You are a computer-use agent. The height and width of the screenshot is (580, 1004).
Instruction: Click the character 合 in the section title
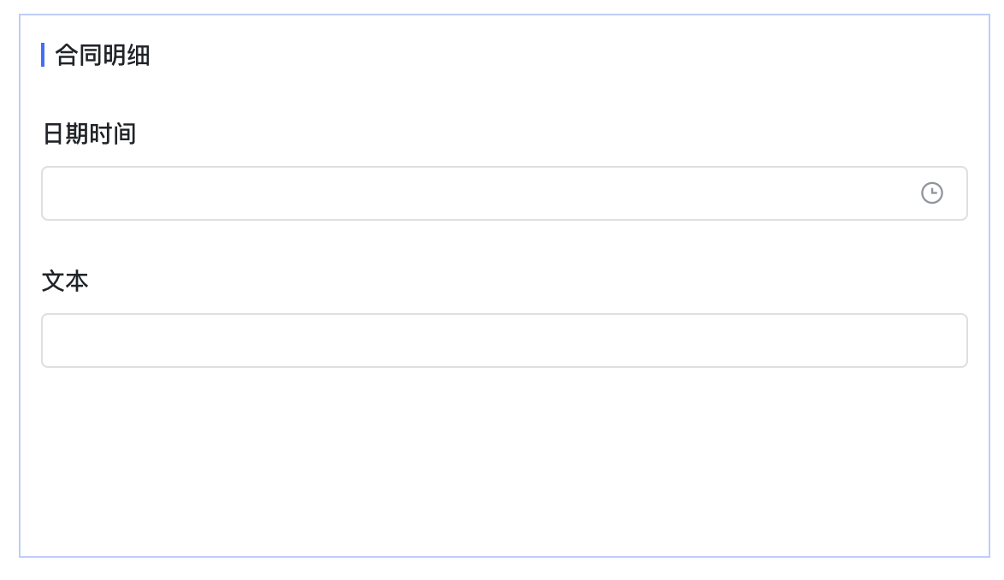(x=67, y=55)
